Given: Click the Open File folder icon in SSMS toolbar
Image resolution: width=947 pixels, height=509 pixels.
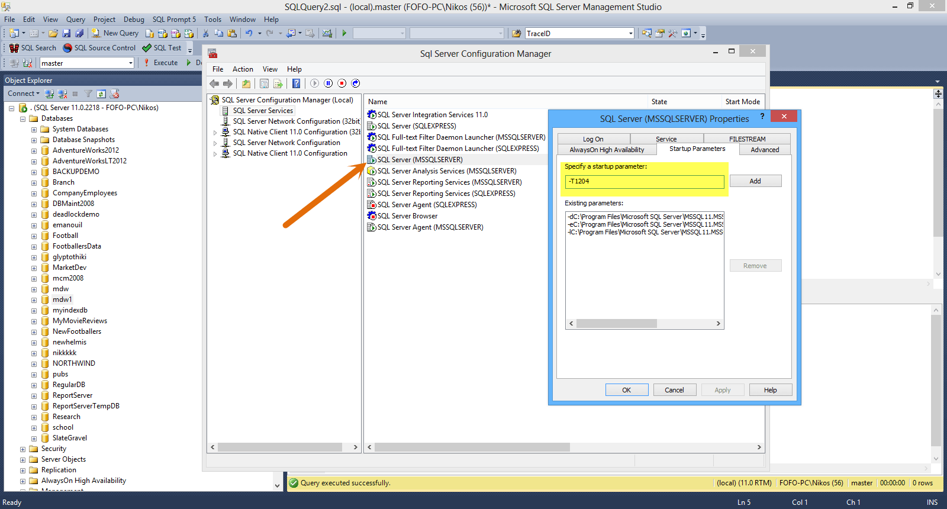Looking at the screenshot, I should coord(53,33).
